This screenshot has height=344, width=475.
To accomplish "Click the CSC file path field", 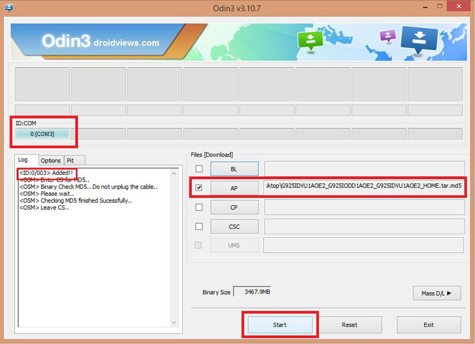I will 365,227.
